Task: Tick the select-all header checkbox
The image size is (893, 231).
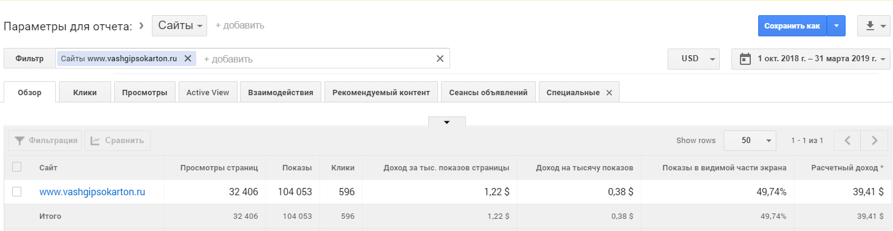Action: (17, 167)
